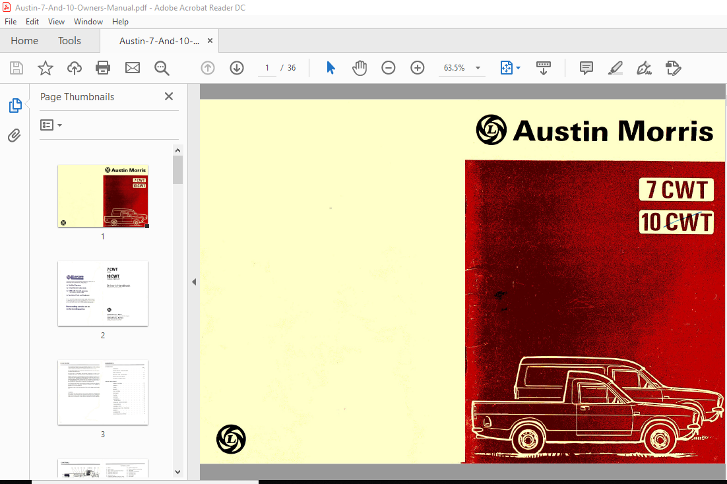Click the thumbnail label '3'
Image resolution: width=727 pixels, height=484 pixels.
[103, 435]
